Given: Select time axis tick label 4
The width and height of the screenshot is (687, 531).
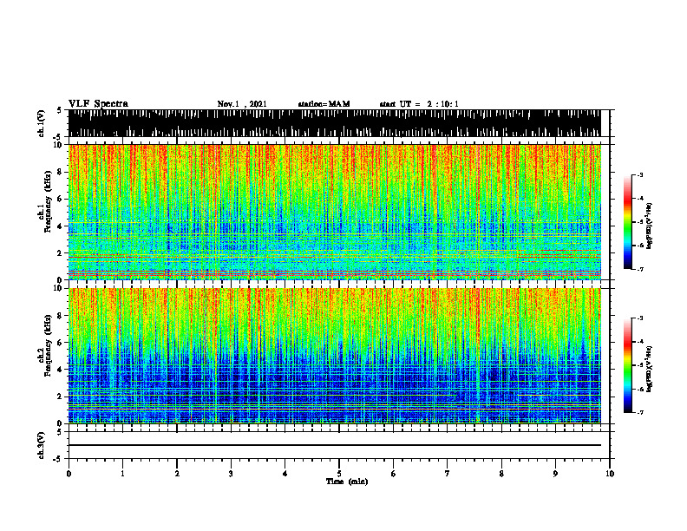Looking at the screenshot, I should coord(285,474).
